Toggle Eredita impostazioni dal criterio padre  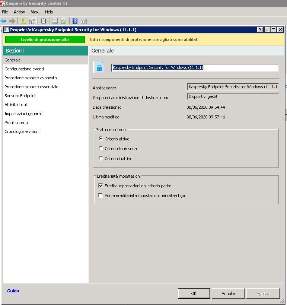click(101, 185)
